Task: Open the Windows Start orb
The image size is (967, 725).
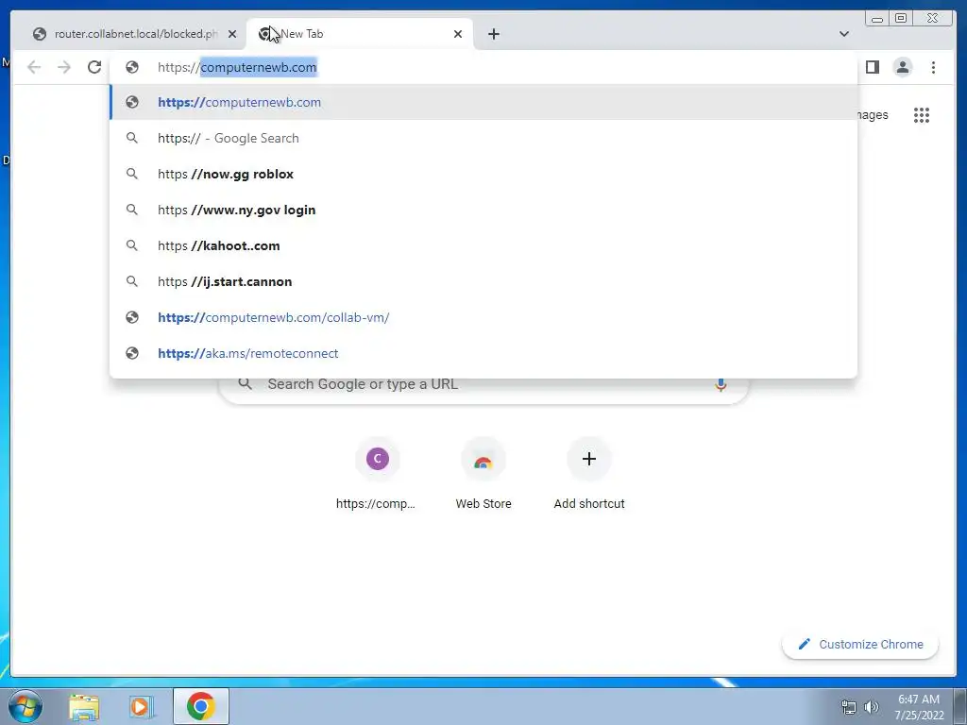Action: click(x=25, y=706)
